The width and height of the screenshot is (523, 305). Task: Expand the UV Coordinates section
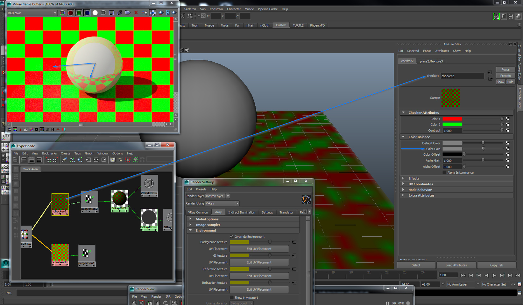(403, 184)
